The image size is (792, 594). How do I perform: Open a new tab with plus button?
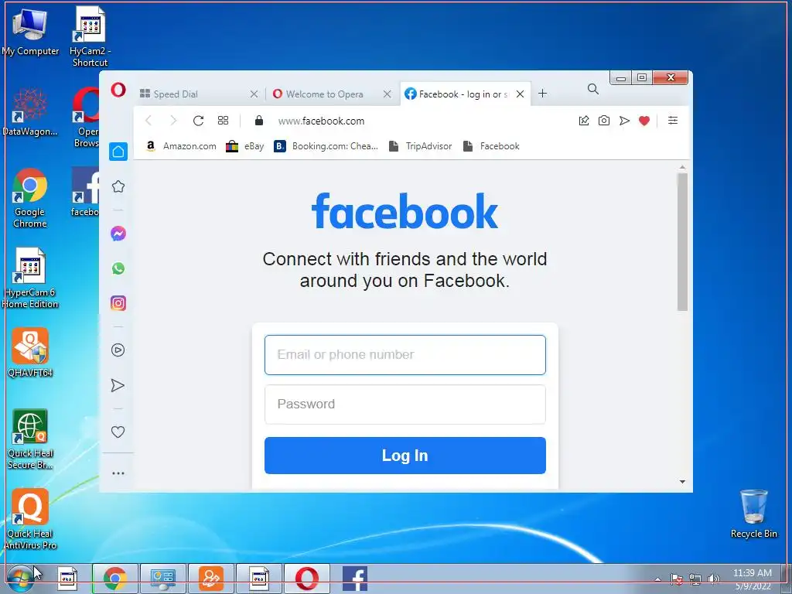coord(542,94)
